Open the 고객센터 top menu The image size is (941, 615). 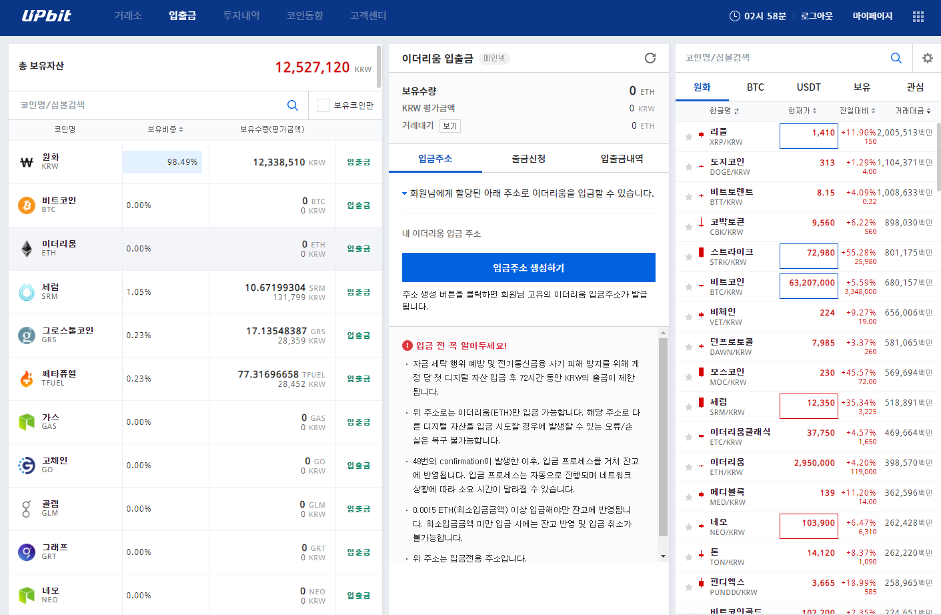pyautogui.click(x=368, y=15)
